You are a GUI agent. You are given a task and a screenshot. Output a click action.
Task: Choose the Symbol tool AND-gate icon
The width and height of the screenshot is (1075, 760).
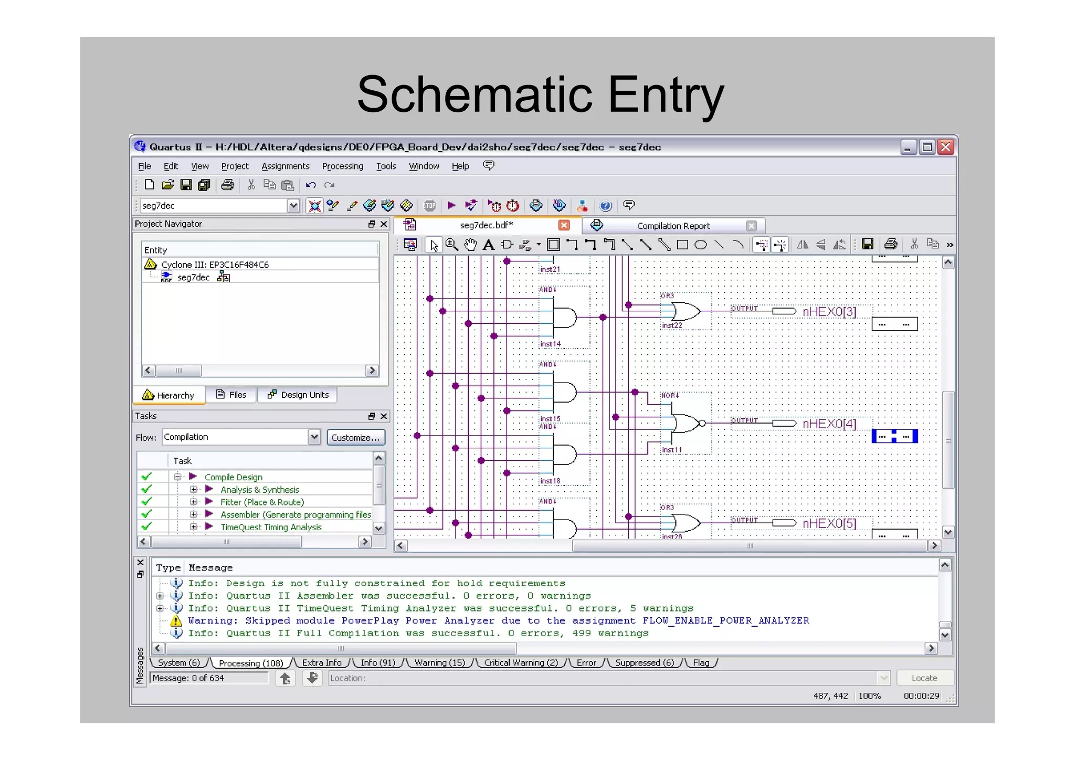(x=507, y=245)
